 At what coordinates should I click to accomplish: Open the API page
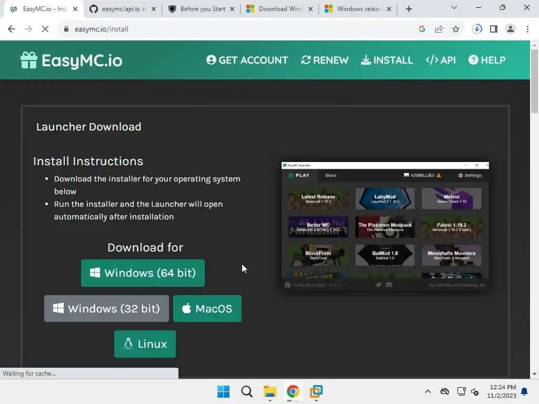coord(441,60)
